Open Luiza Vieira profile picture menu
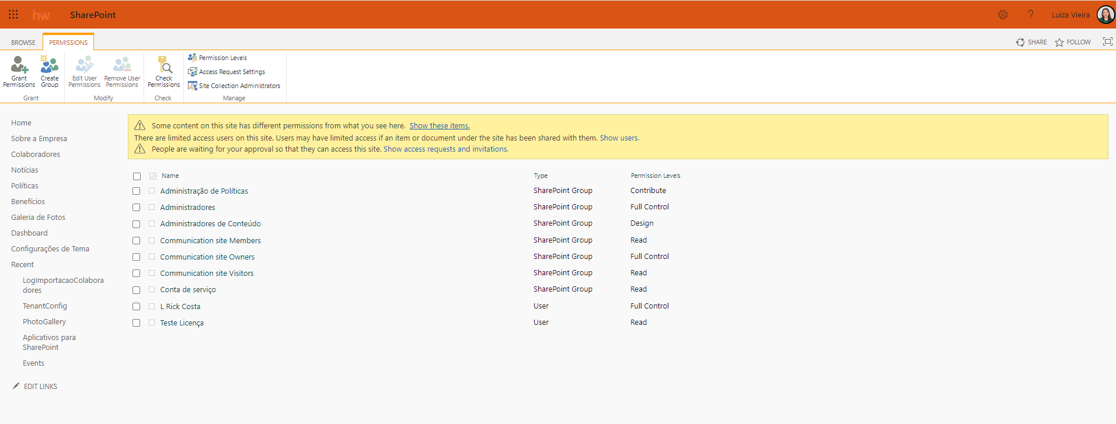Image resolution: width=1116 pixels, height=424 pixels. 1105,15
